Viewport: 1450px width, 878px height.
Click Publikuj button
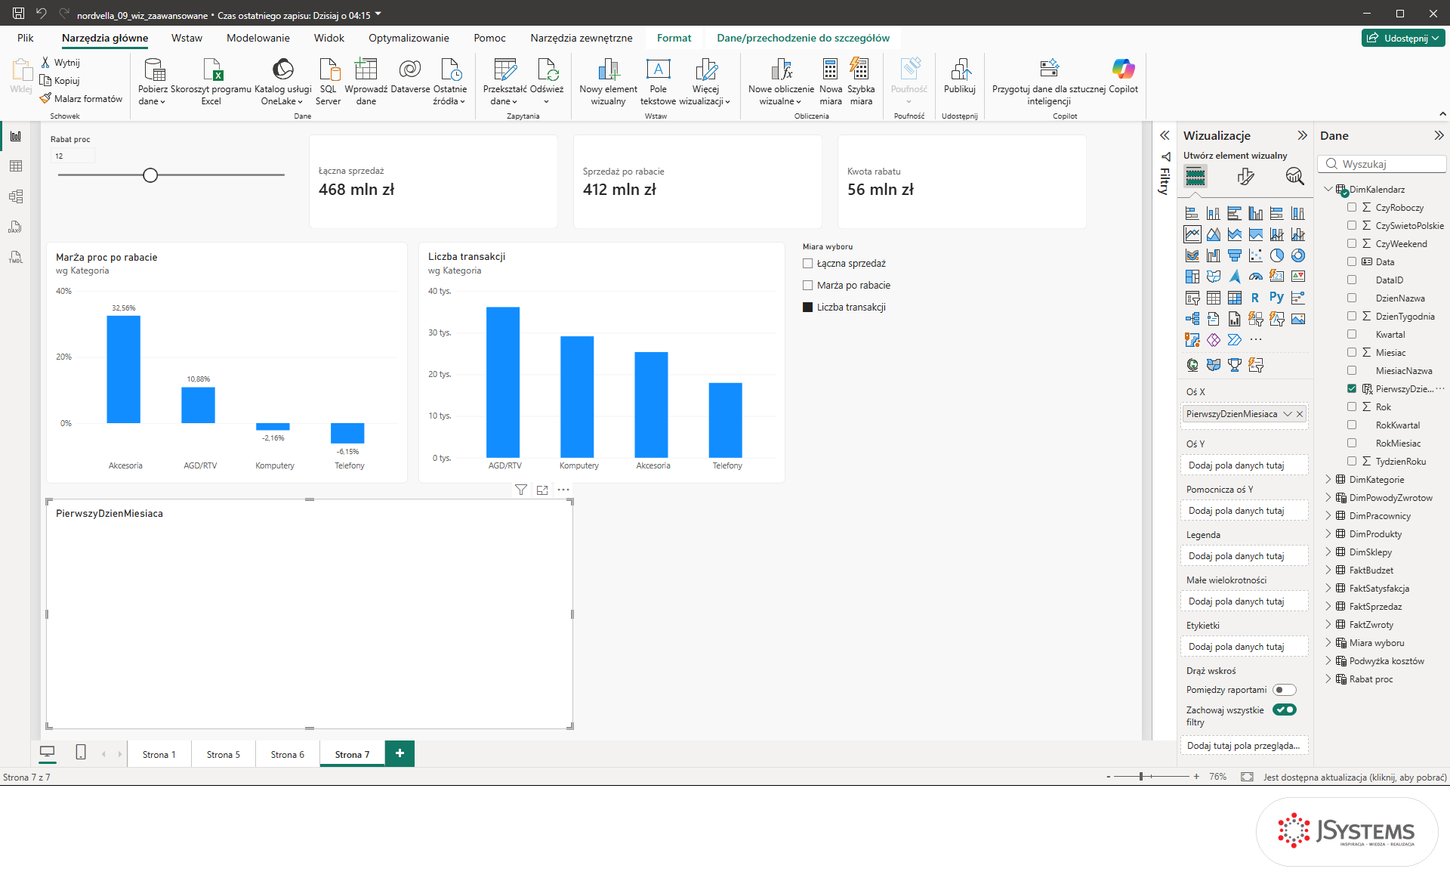(x=960, y=76)
